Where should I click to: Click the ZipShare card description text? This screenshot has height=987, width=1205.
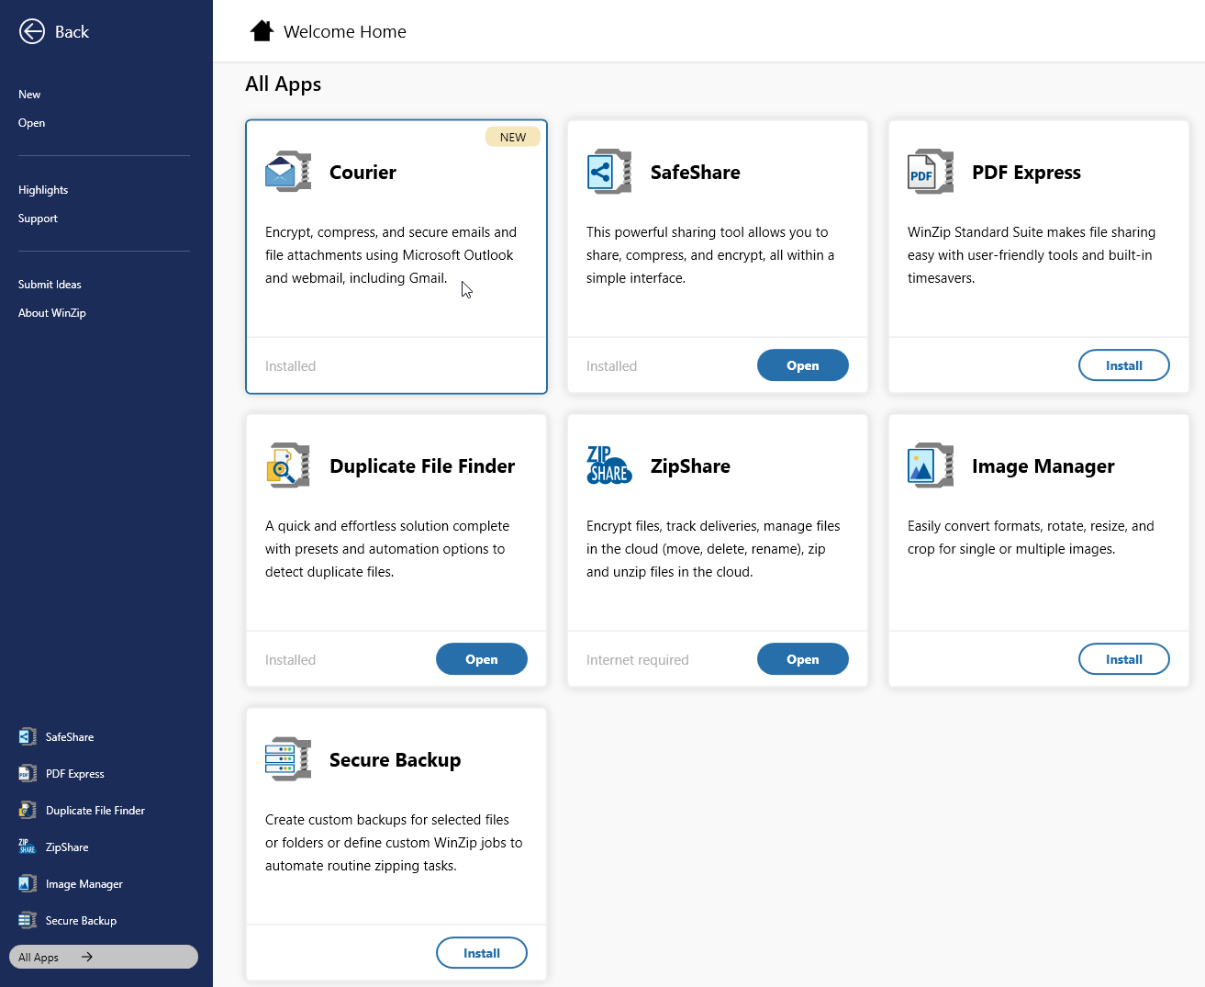713,549
